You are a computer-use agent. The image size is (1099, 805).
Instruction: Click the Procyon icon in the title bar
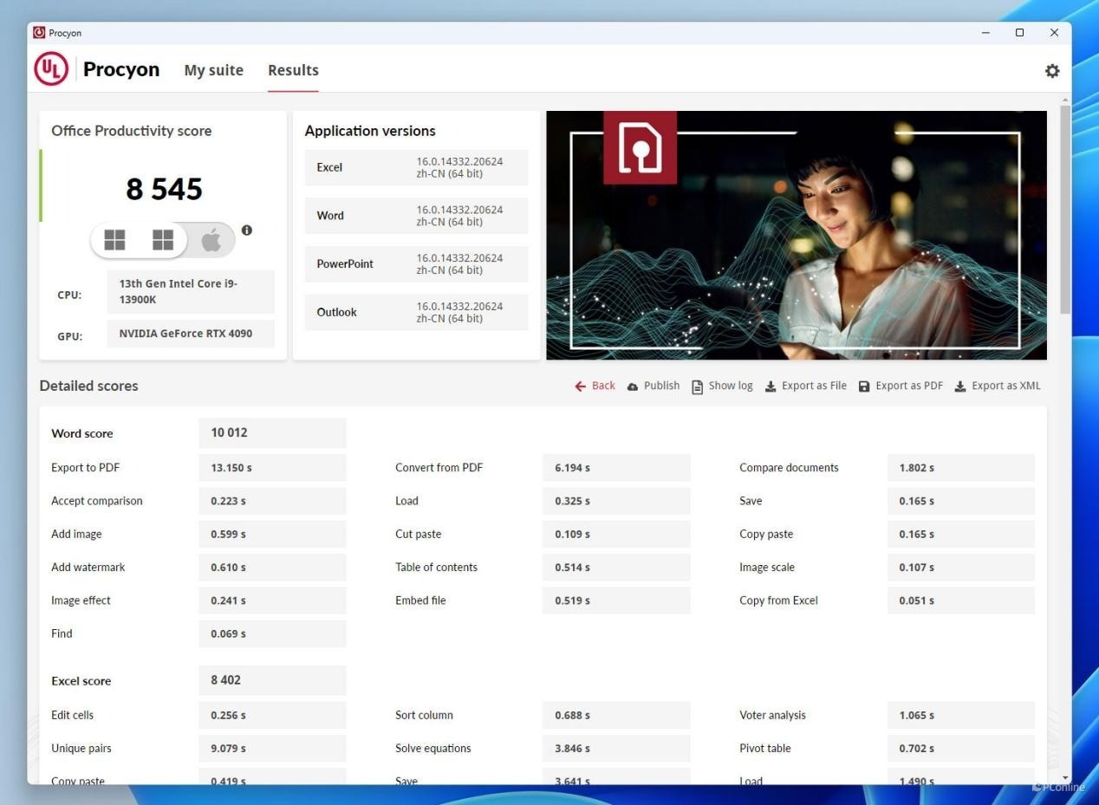point(39,33)
